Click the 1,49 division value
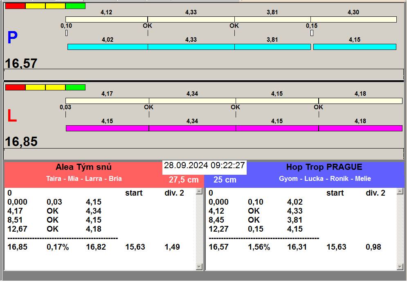This screenshot has height=293, width=407. tap(172, 247)
